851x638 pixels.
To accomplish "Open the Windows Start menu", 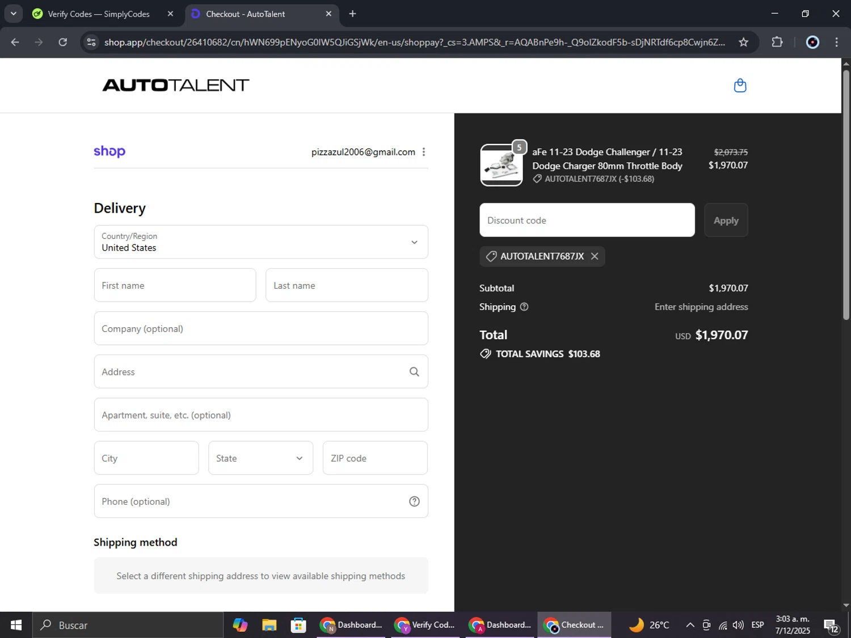I will pyautogui.click(x=16, y=625).
